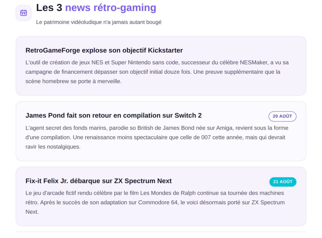Select the "Le patrimoine vidéoludique" subtitle line

(x=99, y=22)
